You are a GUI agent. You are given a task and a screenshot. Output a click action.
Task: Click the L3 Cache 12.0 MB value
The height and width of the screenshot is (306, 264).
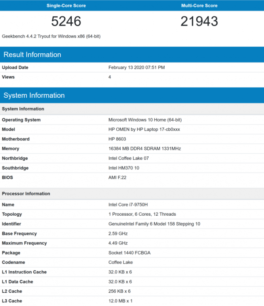pos(120,301)
